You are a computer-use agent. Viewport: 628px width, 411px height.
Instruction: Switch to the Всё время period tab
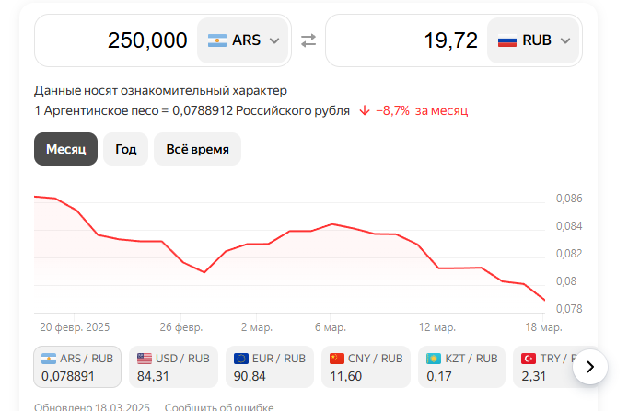197,149
